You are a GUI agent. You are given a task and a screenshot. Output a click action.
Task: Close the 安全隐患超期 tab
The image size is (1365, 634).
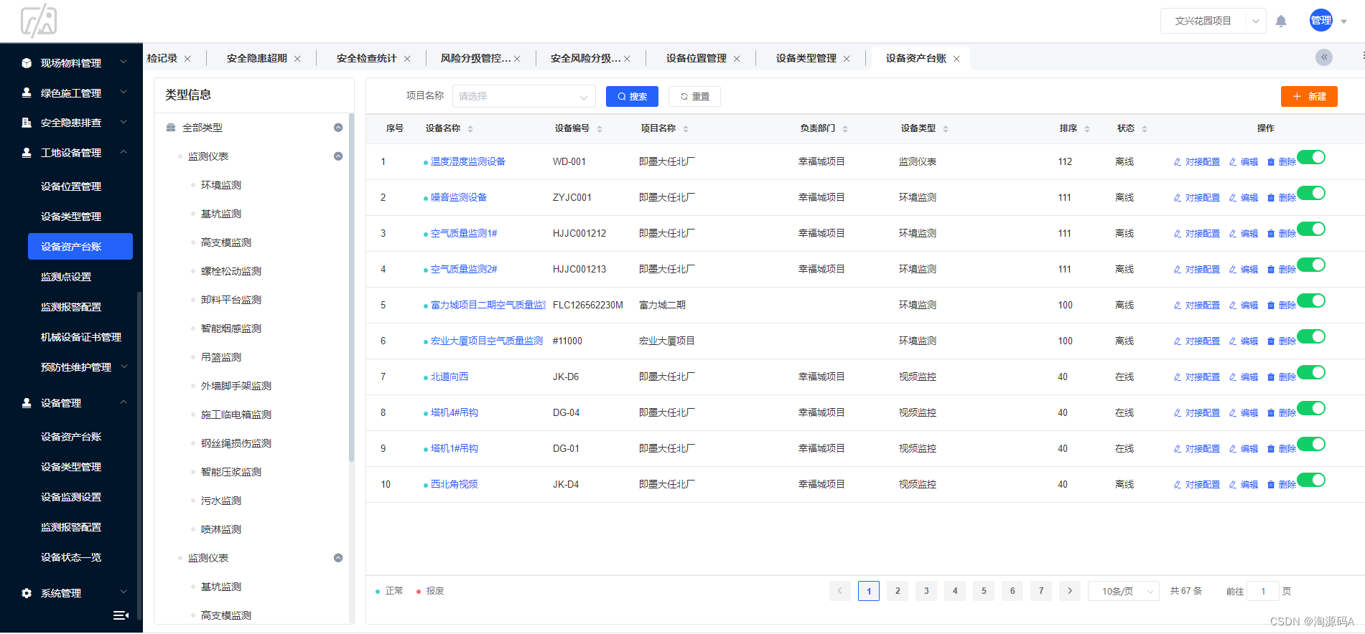(297, 59)
